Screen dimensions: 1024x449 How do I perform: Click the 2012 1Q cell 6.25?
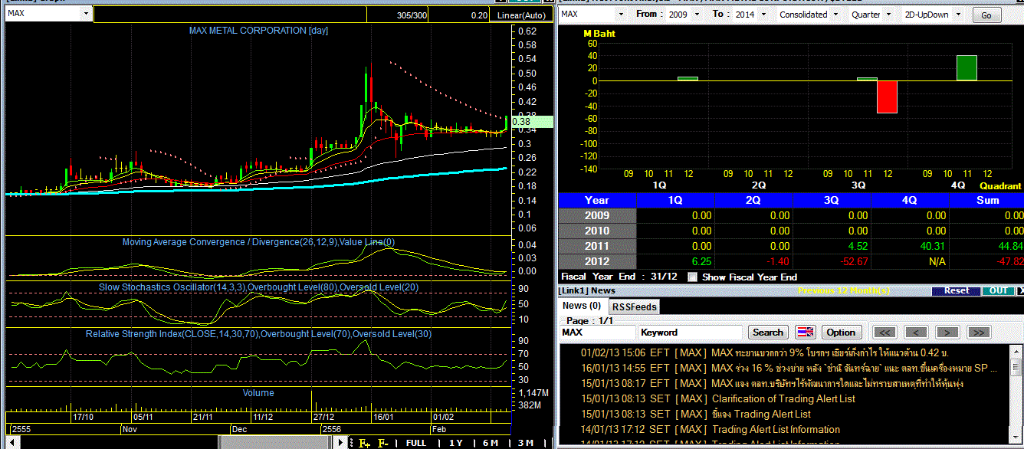pos(674,261)
